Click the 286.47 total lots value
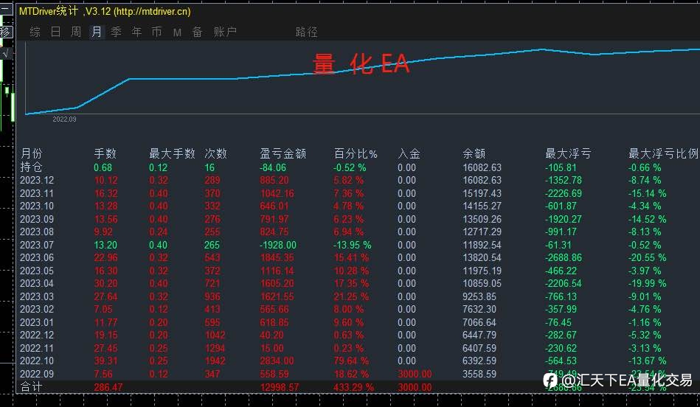The height and width of the screenshot is (407, 700). pyautogui.click(x=108, y=387)
